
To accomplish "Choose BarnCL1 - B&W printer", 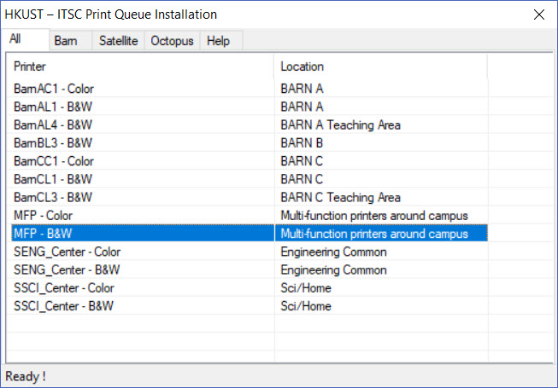I will [53, 179].
